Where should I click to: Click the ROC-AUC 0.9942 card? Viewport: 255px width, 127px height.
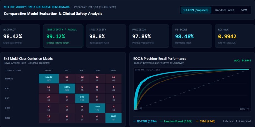pos(235,36)
